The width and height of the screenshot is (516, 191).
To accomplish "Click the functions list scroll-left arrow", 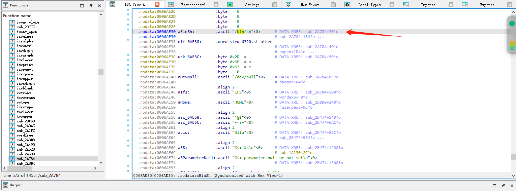I will pyautogui.click(x=4, y=168).
